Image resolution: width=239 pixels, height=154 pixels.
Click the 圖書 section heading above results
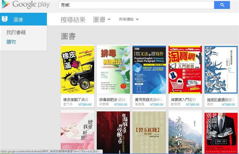pyautogui.click(x=68, y=37)
